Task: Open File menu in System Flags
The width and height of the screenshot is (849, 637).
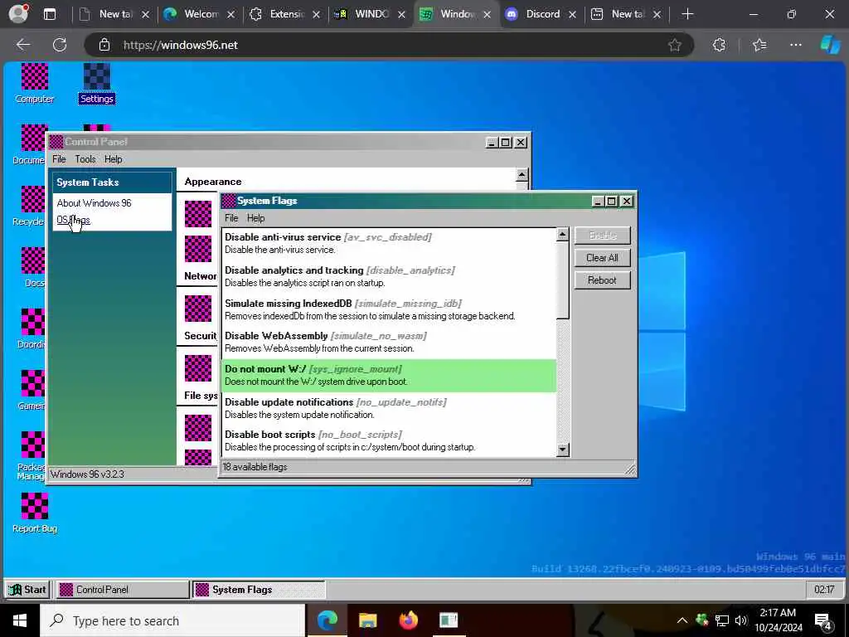Action: coord(231,218)
